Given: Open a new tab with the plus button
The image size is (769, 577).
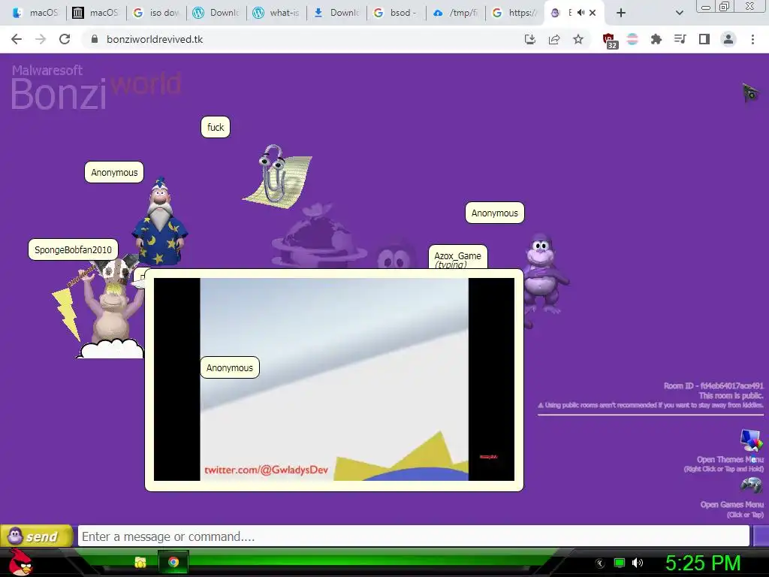Looking at the screenshot, I should click(x=621, y=13).
